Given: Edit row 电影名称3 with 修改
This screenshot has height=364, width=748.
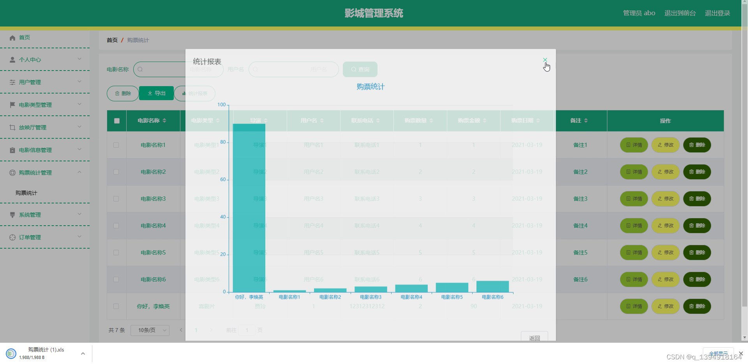Looking at the screenshot, I should 665,199.
